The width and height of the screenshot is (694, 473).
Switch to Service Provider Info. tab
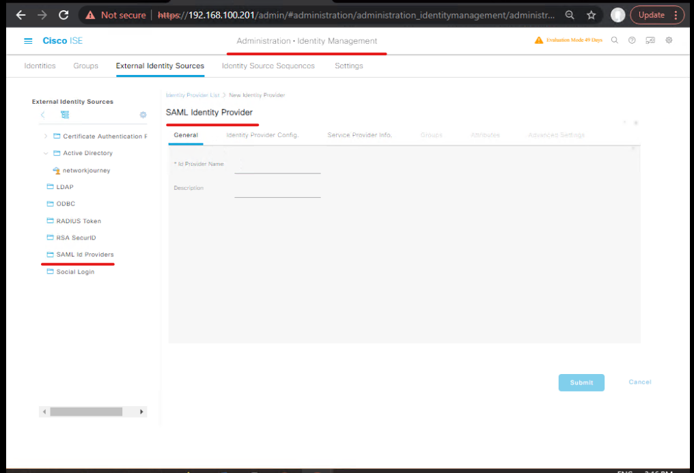(x=359, y=135)
